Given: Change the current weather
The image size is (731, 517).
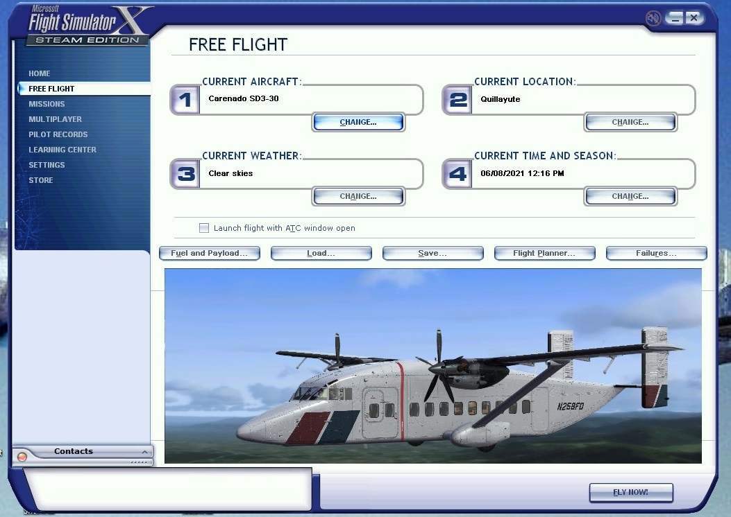Looking at the screenshot, I should pos(358,196).
